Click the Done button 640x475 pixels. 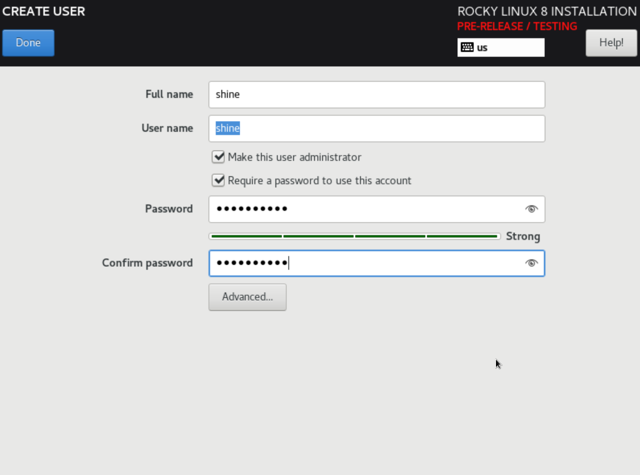(x=28, y=43)
